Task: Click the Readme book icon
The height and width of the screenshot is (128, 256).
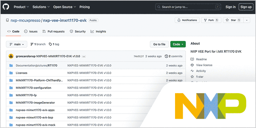Action: click(192, 59)
